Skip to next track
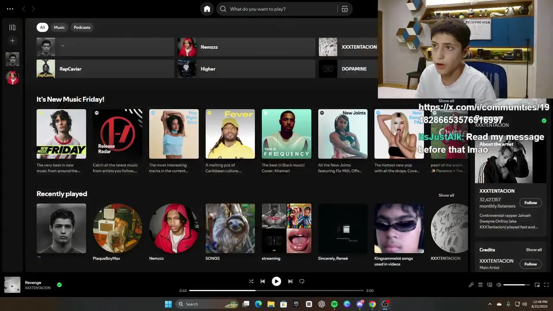The height and width of the screenshot is (311, 553). 290,281
